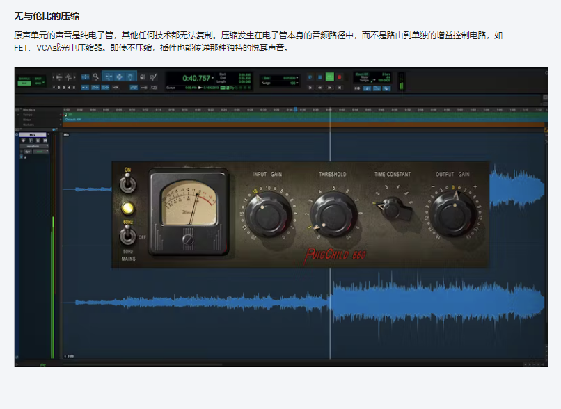Open the Grid value dropdown
This screenshot has height=409, width=561.
pyautogui.click(x=297, y=78)
